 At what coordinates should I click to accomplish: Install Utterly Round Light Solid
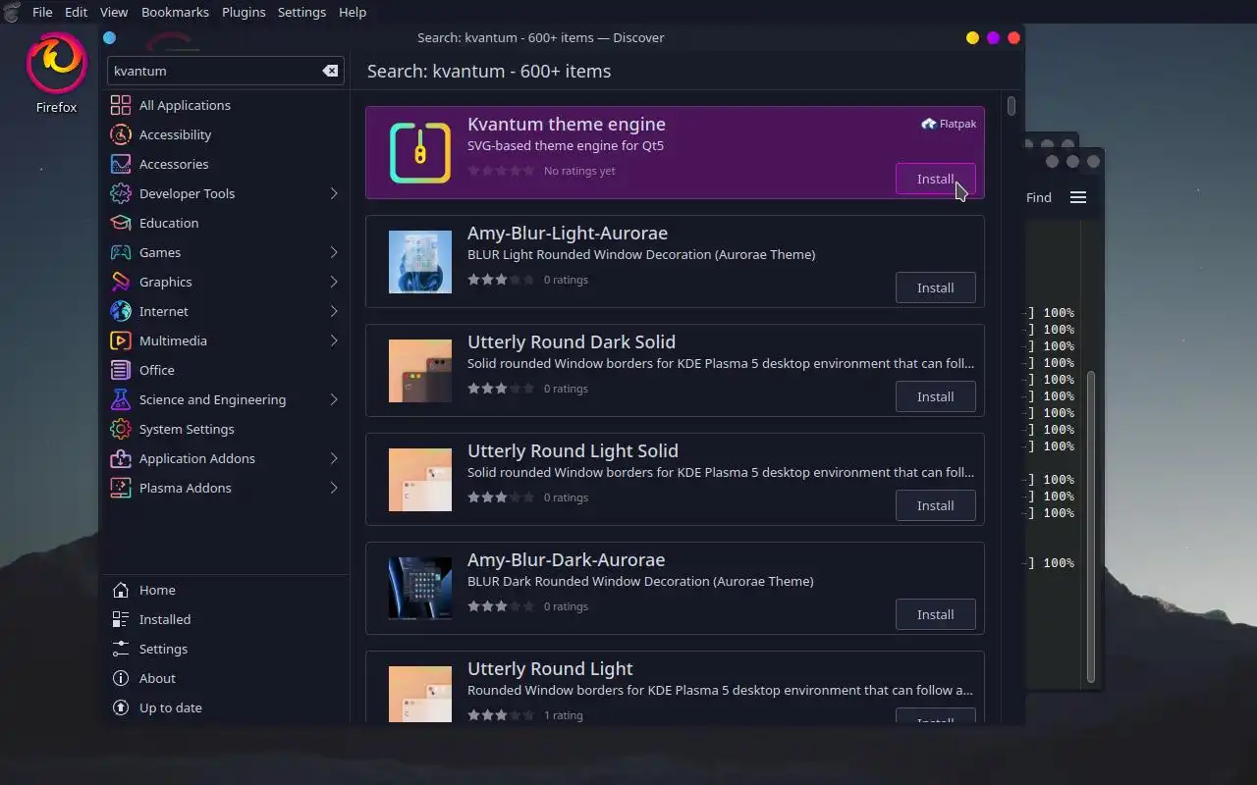click(935, 505)
